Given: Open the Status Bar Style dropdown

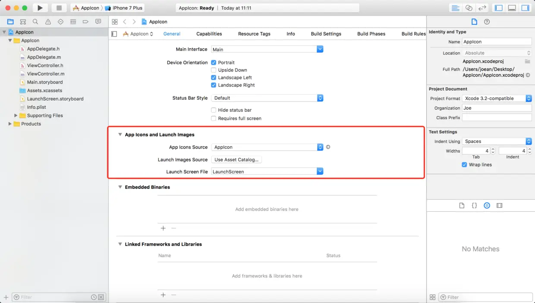Looking at the screenshot, I should click(x=267, y=98).
